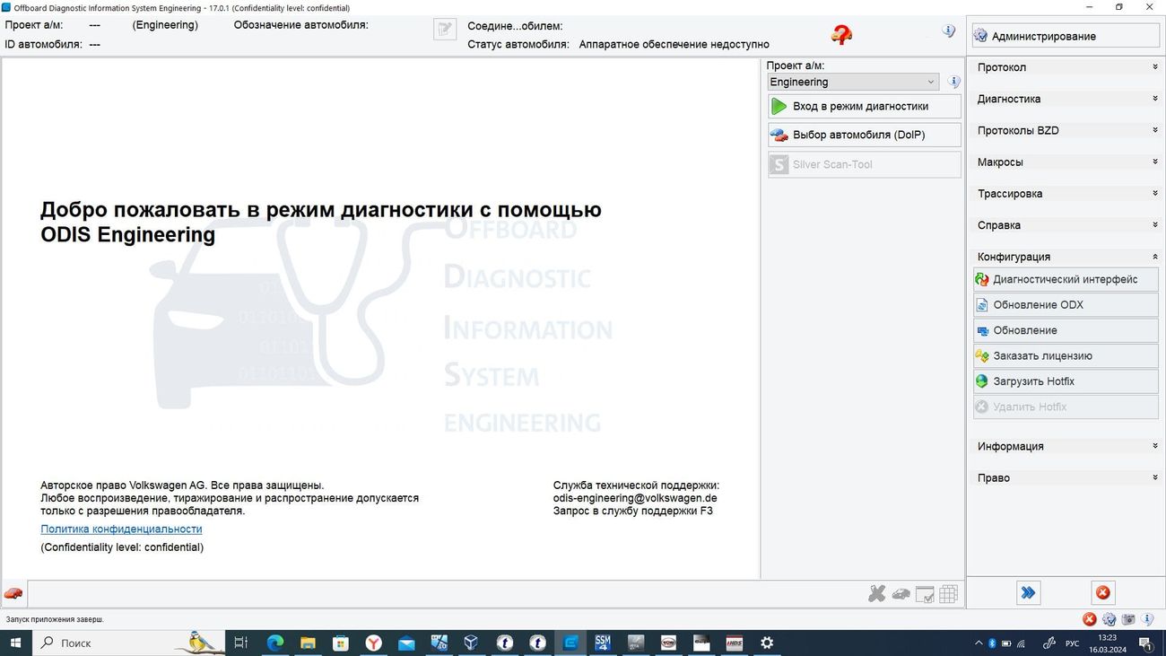Viewport: 1166px width, 656px height.
Task: Expand the Право section
Action: click(1066, 477)
